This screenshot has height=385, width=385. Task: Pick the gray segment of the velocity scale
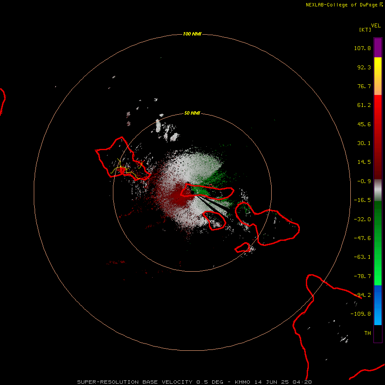pos(378,190)
